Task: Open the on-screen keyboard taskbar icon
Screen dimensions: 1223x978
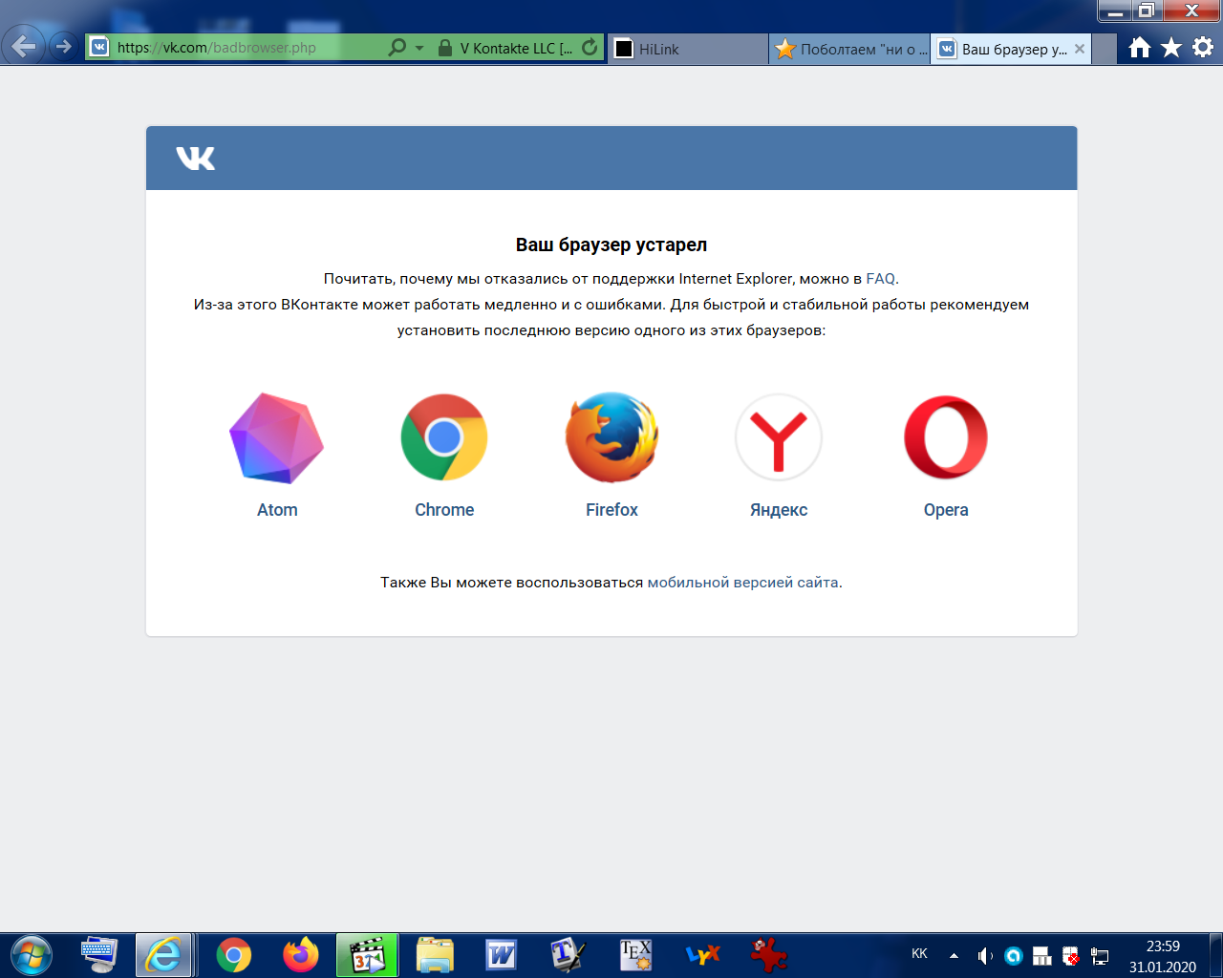Action: tap(98, 955)
